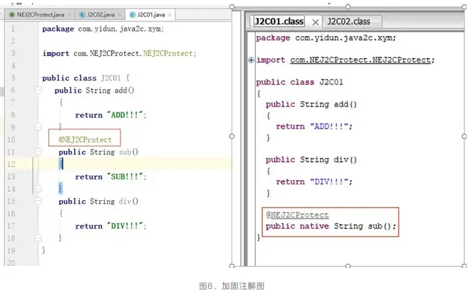The width and height of the screenshot is (470, 295).
Task: Click line number 1 in the gutter
Action: tap(13, 29)
